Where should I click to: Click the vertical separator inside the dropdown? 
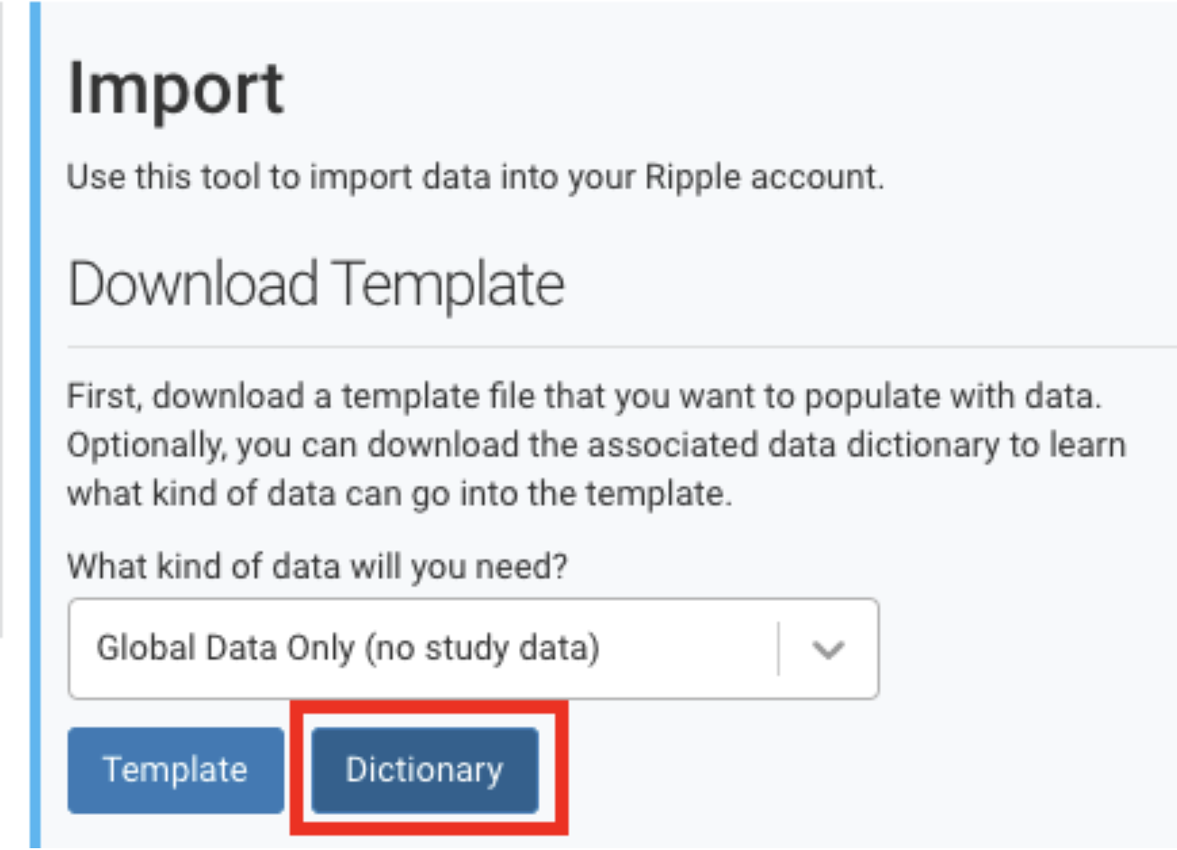click(778, 649)
